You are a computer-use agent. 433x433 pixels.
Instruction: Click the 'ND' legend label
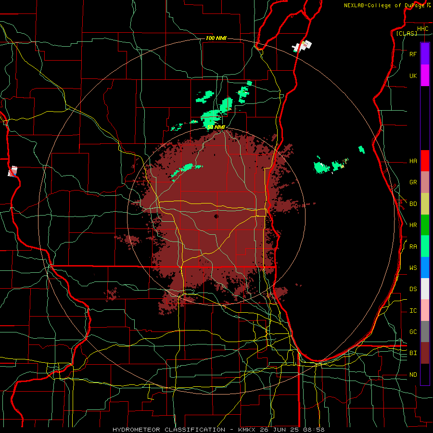(413, 375)
